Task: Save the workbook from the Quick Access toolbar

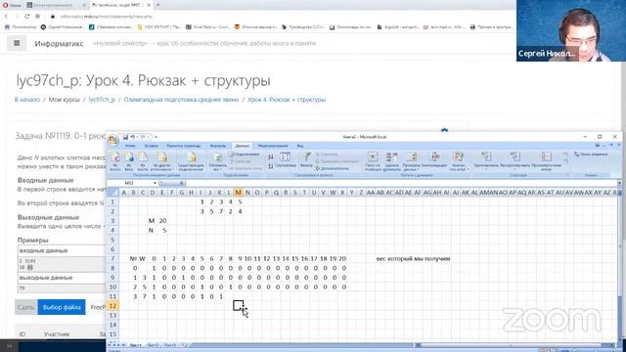Action: click(125, 137)
